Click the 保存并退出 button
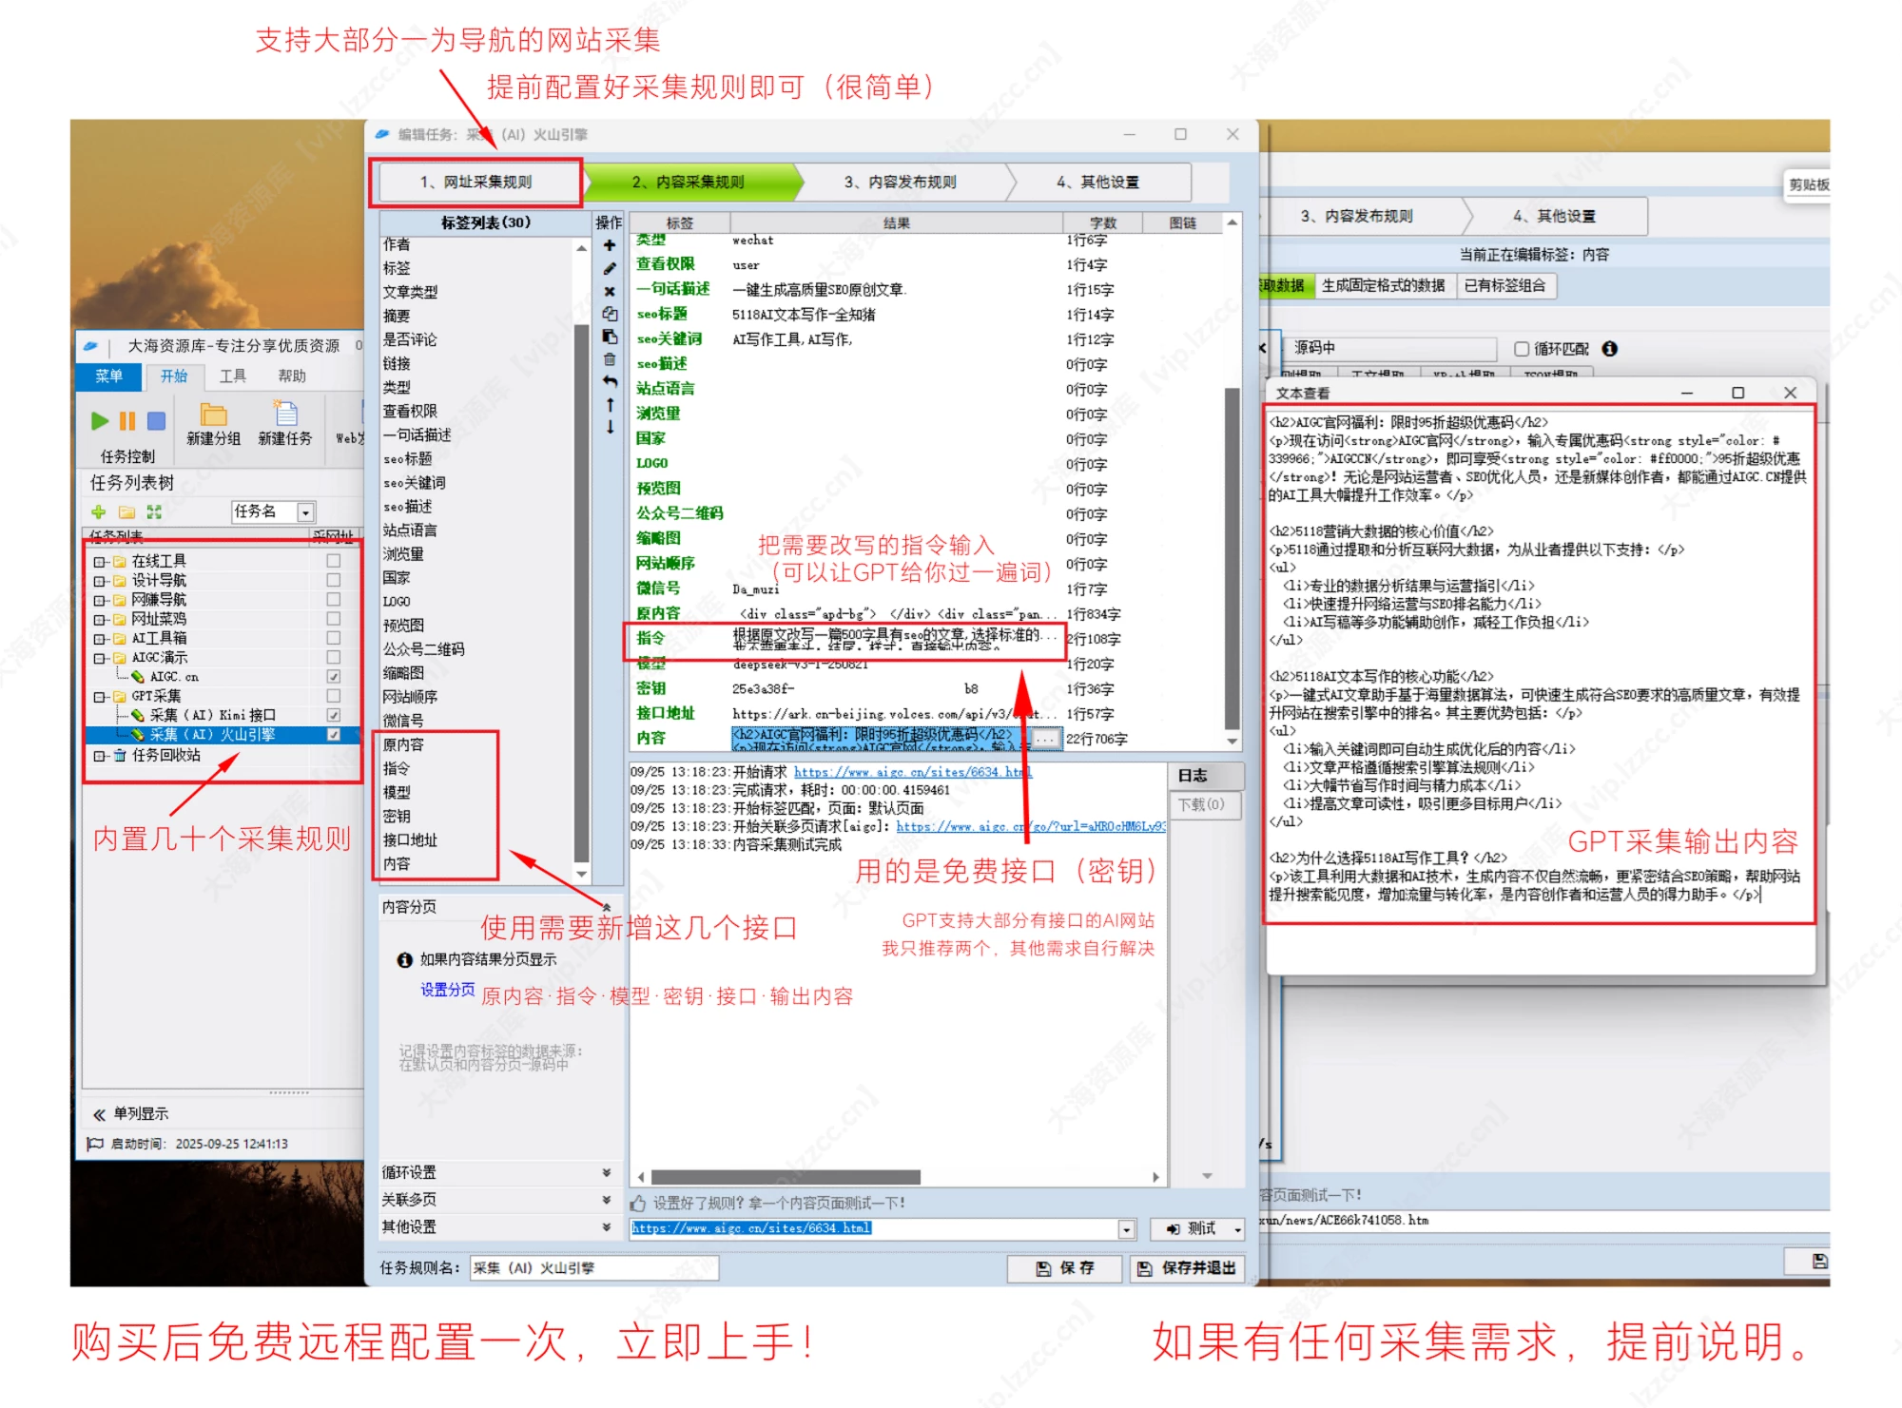The width and height of the screenshot is (1902, 1408). pyautogui.click(x=1186, y=1268)
